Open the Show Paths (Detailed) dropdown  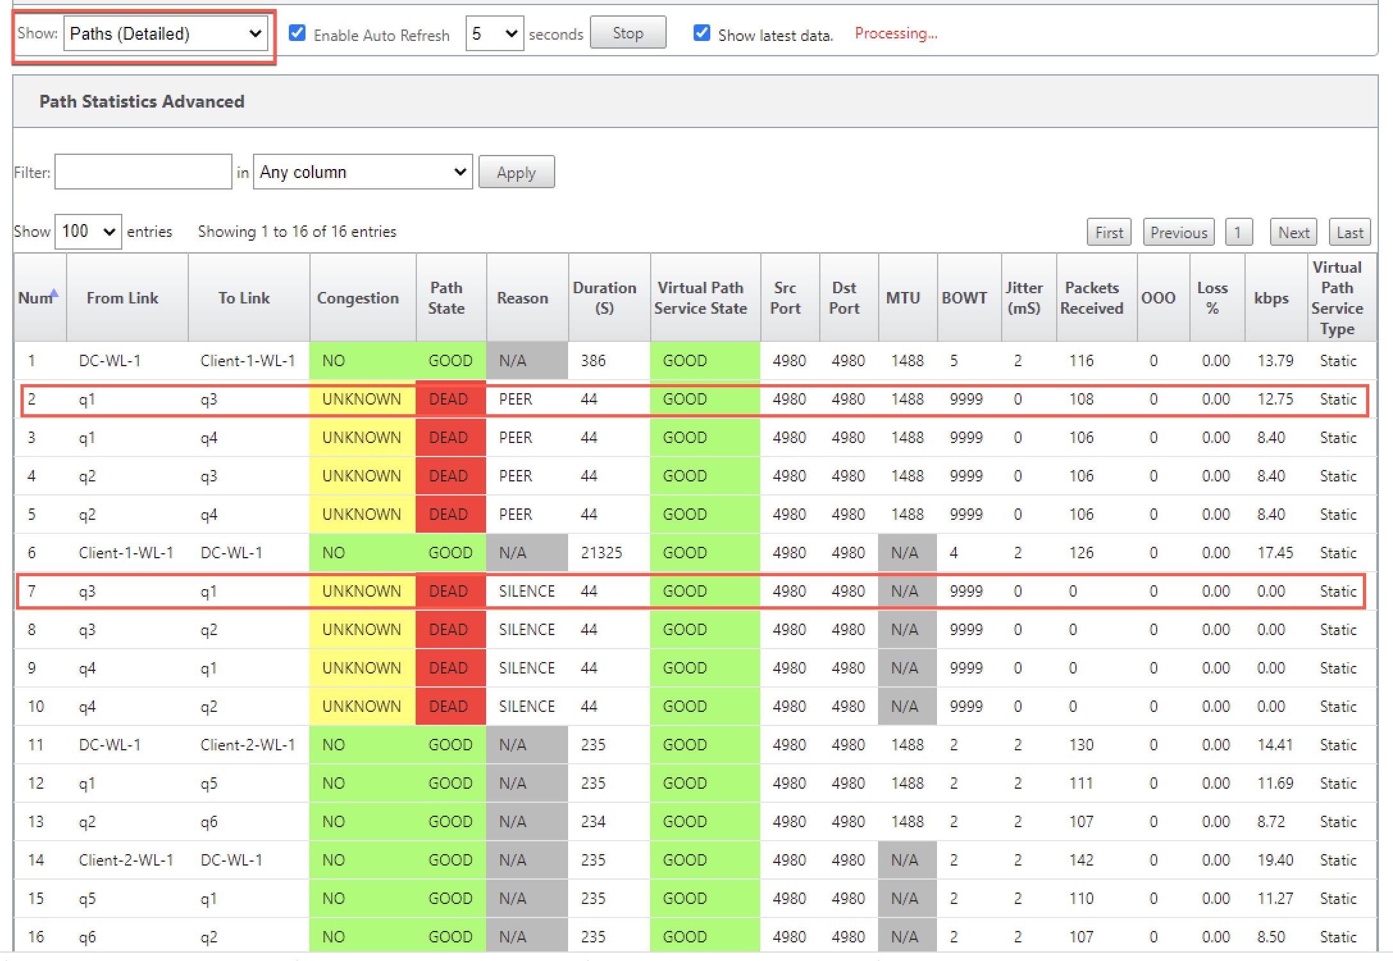(x=165, y=34)
